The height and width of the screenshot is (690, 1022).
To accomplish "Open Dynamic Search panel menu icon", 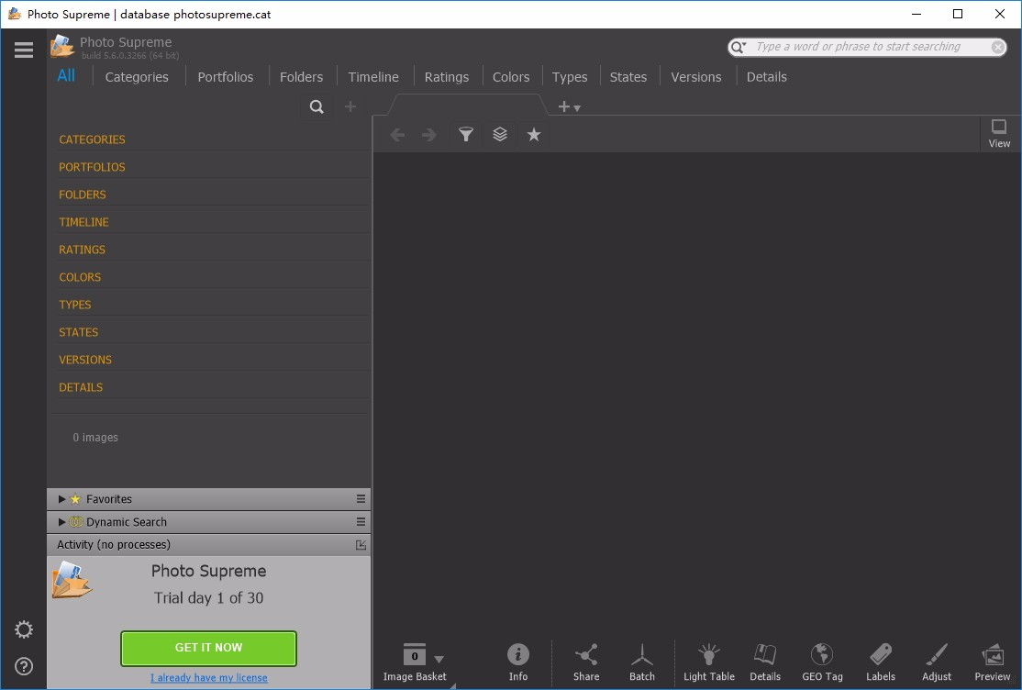I will 361,522.
